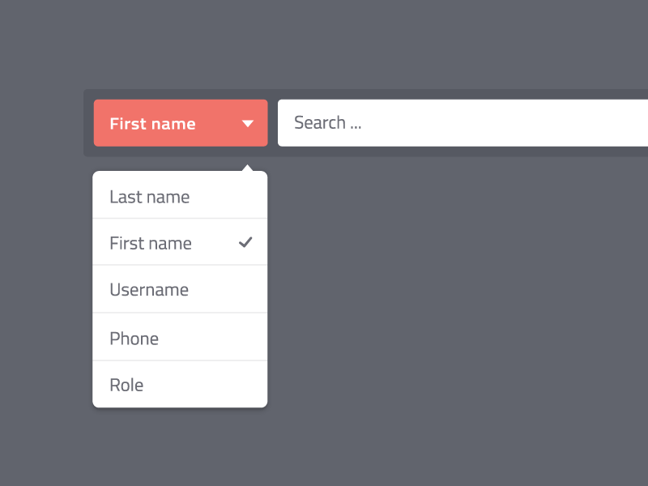Collapse the search field dropdown menu

(180, 123)
